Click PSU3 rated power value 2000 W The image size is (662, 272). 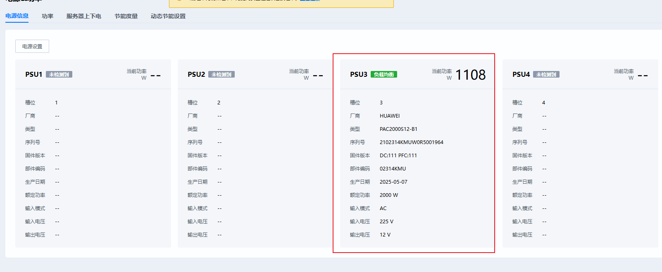pos(389,195)
